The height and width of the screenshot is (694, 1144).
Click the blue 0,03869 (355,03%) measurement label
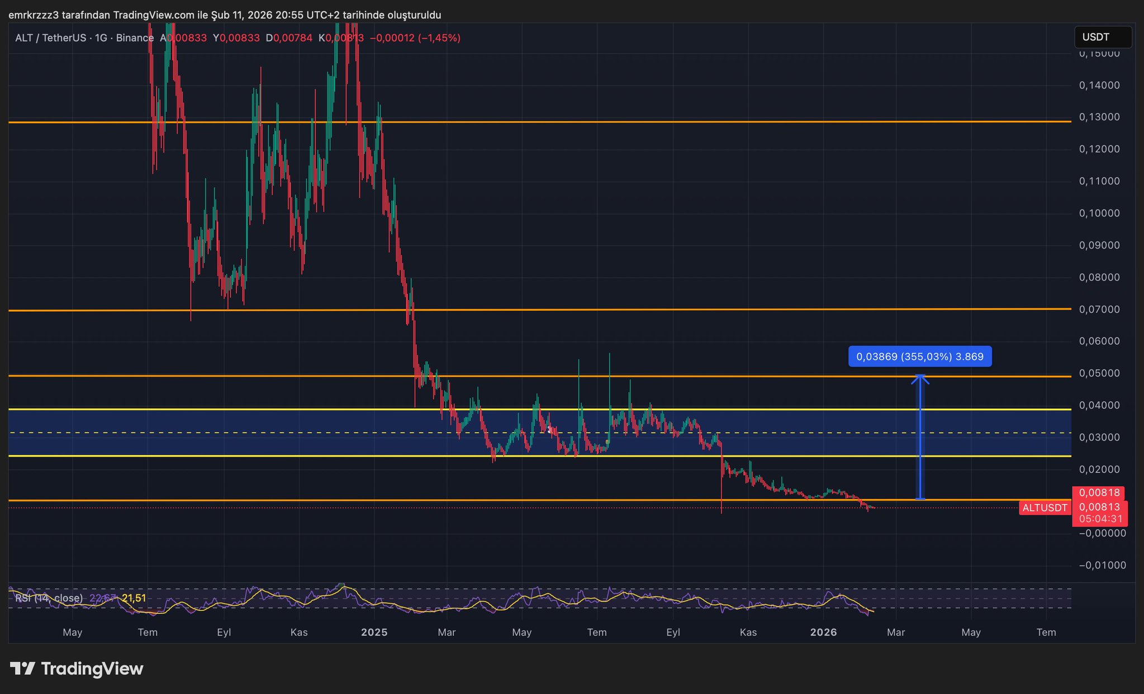pos(920,356)
